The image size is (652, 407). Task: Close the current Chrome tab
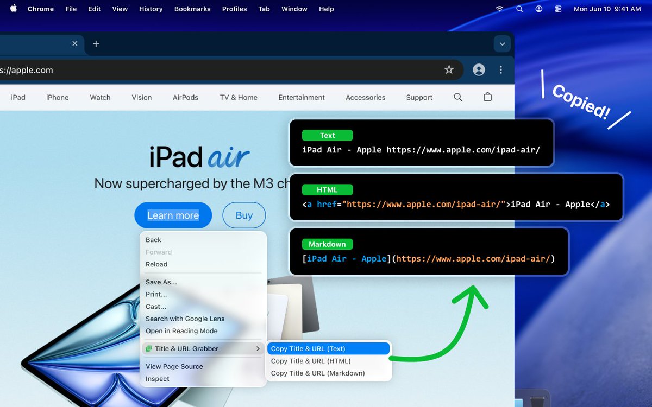pyautogui.click(x=75, y=44)
